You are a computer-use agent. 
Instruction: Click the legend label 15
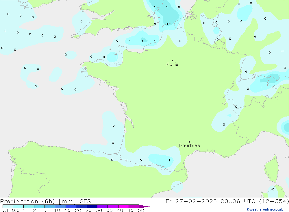click(67, 210)
